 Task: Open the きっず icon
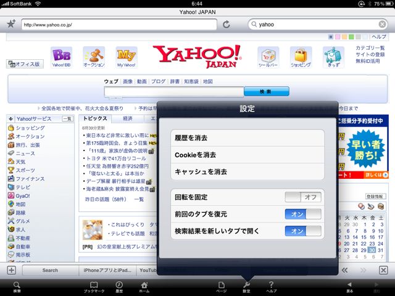[x=333, y=57]
